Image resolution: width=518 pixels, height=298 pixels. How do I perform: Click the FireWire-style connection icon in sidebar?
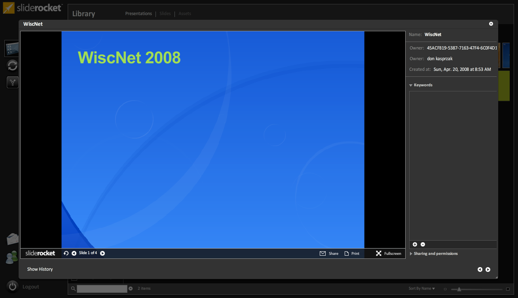point(13,82)
